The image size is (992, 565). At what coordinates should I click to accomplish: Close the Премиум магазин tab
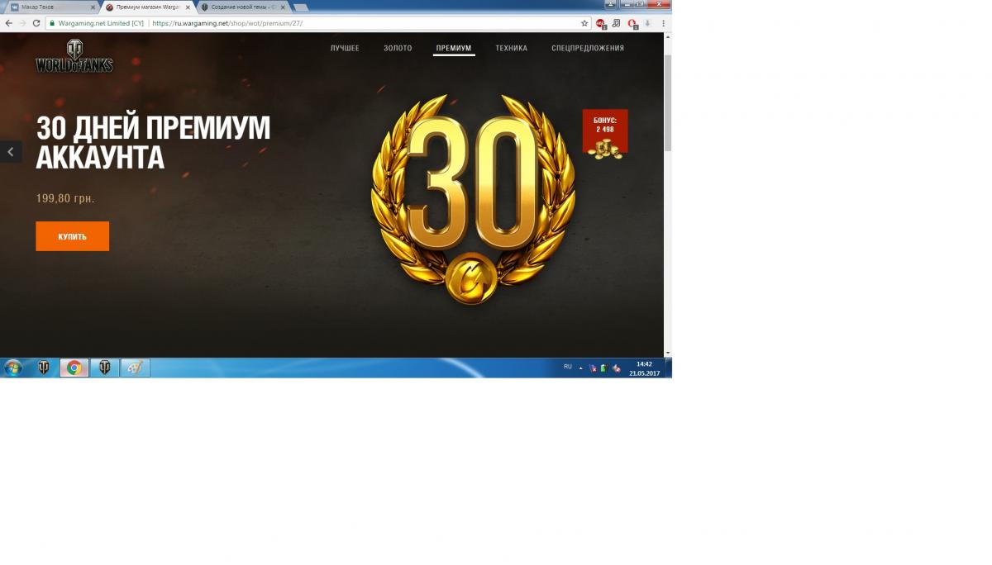pyautogui.click(x=187, y=7)
